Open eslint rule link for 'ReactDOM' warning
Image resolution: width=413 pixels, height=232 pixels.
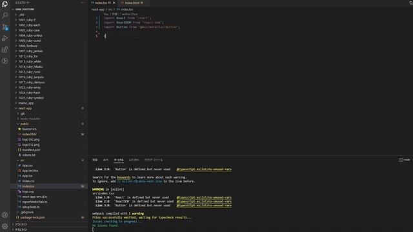tap(204, 202)
